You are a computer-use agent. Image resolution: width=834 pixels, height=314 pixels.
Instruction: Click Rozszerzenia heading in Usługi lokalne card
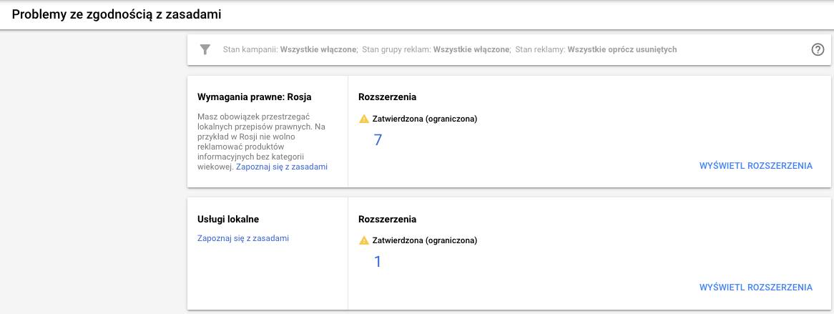click(387, 220)
